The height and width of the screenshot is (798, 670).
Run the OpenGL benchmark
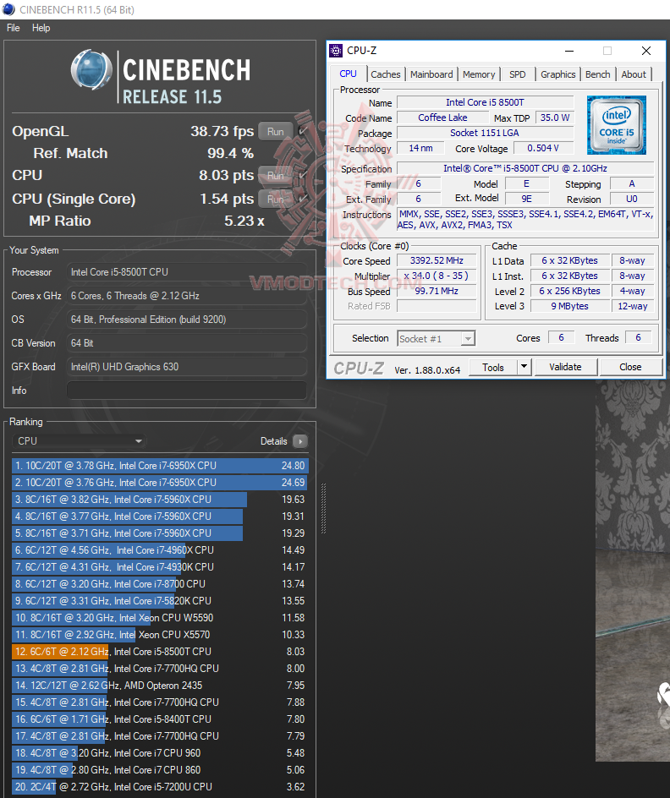[x=276, y=131]
